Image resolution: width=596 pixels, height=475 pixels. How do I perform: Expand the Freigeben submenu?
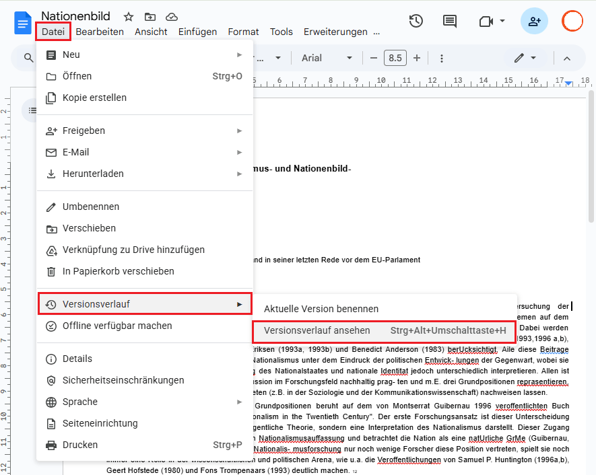click(144, 131)
